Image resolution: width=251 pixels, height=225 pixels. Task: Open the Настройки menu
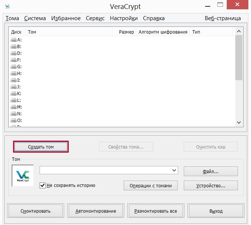pos(124,18)
